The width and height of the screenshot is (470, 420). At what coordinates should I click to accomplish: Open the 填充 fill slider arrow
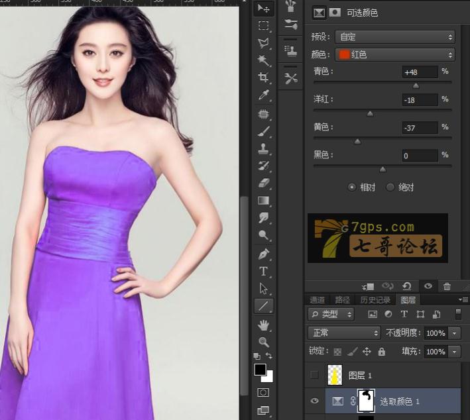454,352
